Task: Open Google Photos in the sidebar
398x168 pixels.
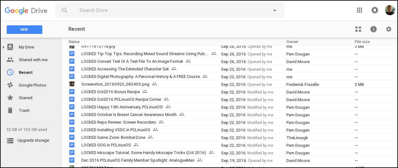Action: (x=32, y=85)
